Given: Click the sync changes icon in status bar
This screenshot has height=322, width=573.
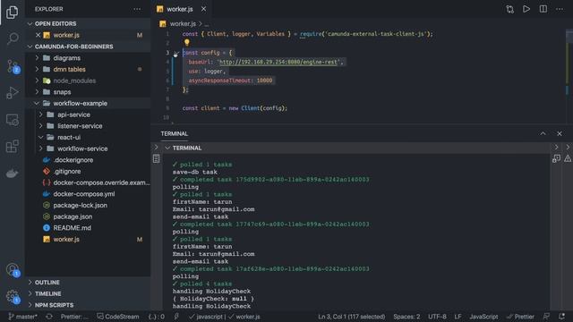Looking at the screenshot, I should coord(49,317).
